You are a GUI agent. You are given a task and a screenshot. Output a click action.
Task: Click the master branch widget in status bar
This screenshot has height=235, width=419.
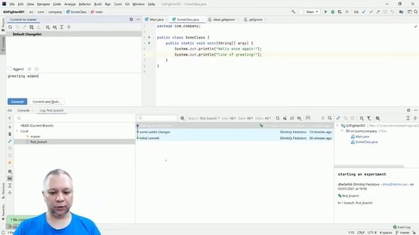(x=403, y=232)
